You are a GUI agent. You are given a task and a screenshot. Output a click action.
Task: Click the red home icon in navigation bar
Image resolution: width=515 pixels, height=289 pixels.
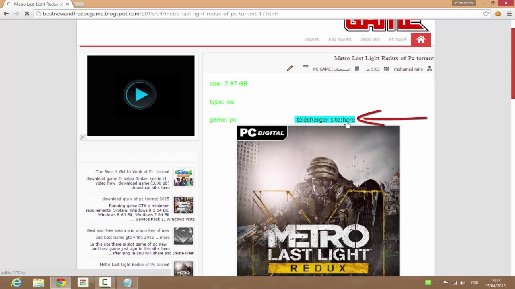tap(421, 39)
